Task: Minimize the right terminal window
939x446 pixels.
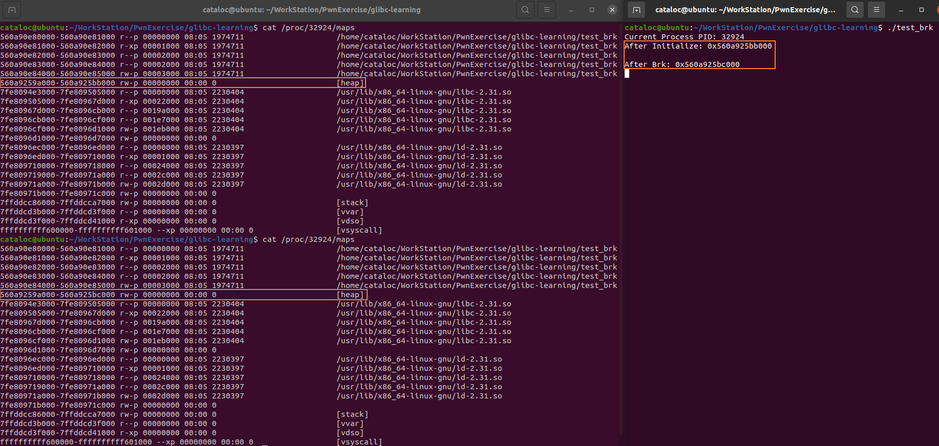Action: [901, 10]
